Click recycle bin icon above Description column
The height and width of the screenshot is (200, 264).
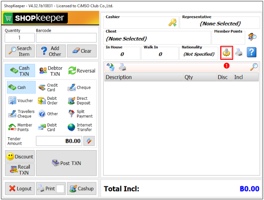coord(111,67)
